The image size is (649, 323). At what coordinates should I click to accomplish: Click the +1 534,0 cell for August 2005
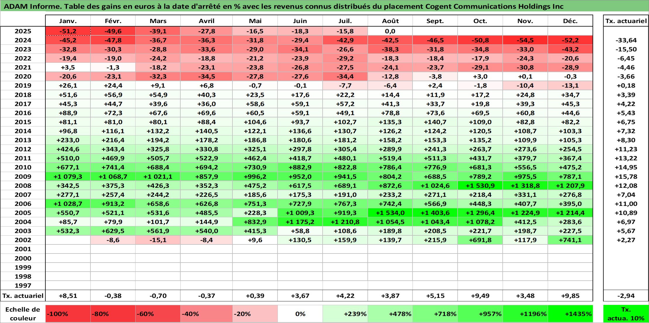(x=390, y=213)
